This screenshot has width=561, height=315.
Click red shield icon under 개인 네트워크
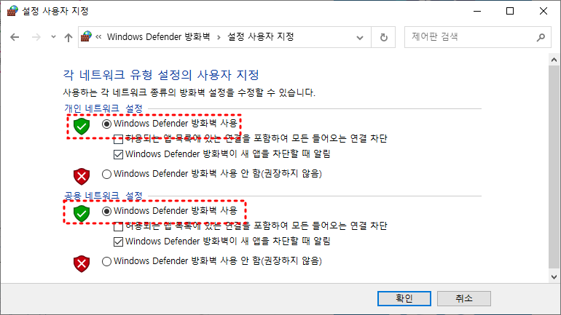82,177
